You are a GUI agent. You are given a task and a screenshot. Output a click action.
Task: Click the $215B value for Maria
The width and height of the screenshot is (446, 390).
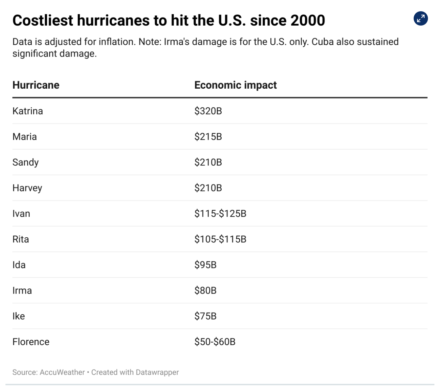[x=208, y=137]
